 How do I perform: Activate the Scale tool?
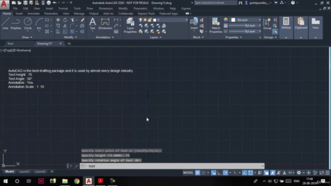(x=65, y=32)
